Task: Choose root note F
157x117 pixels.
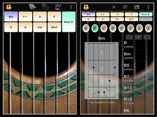Action: pos(130,28)
